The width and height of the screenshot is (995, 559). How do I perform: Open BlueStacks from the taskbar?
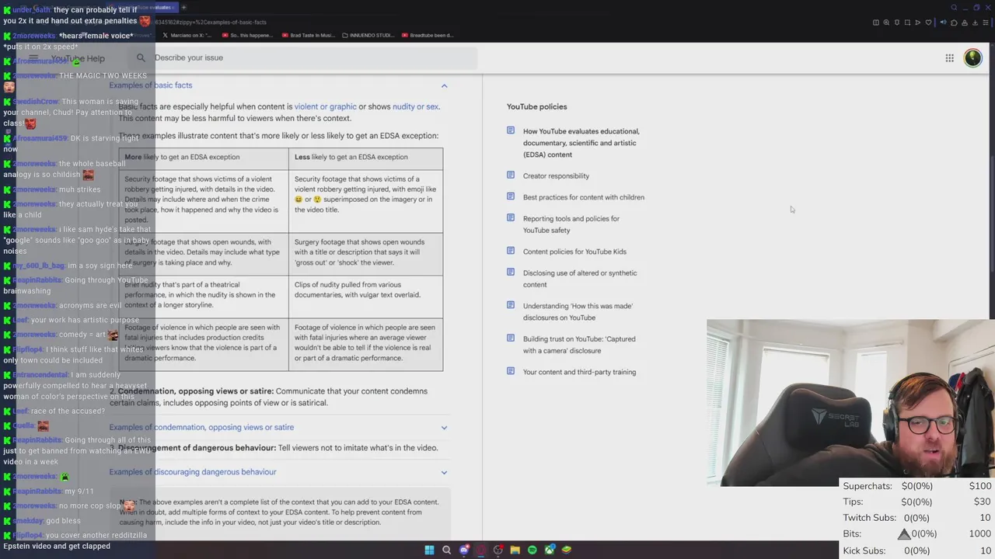click(567, 550)
